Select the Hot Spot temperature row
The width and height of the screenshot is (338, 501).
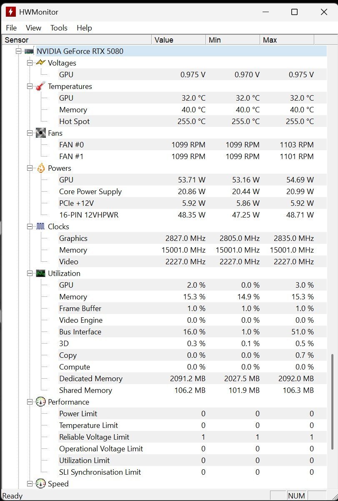(74, 121)
